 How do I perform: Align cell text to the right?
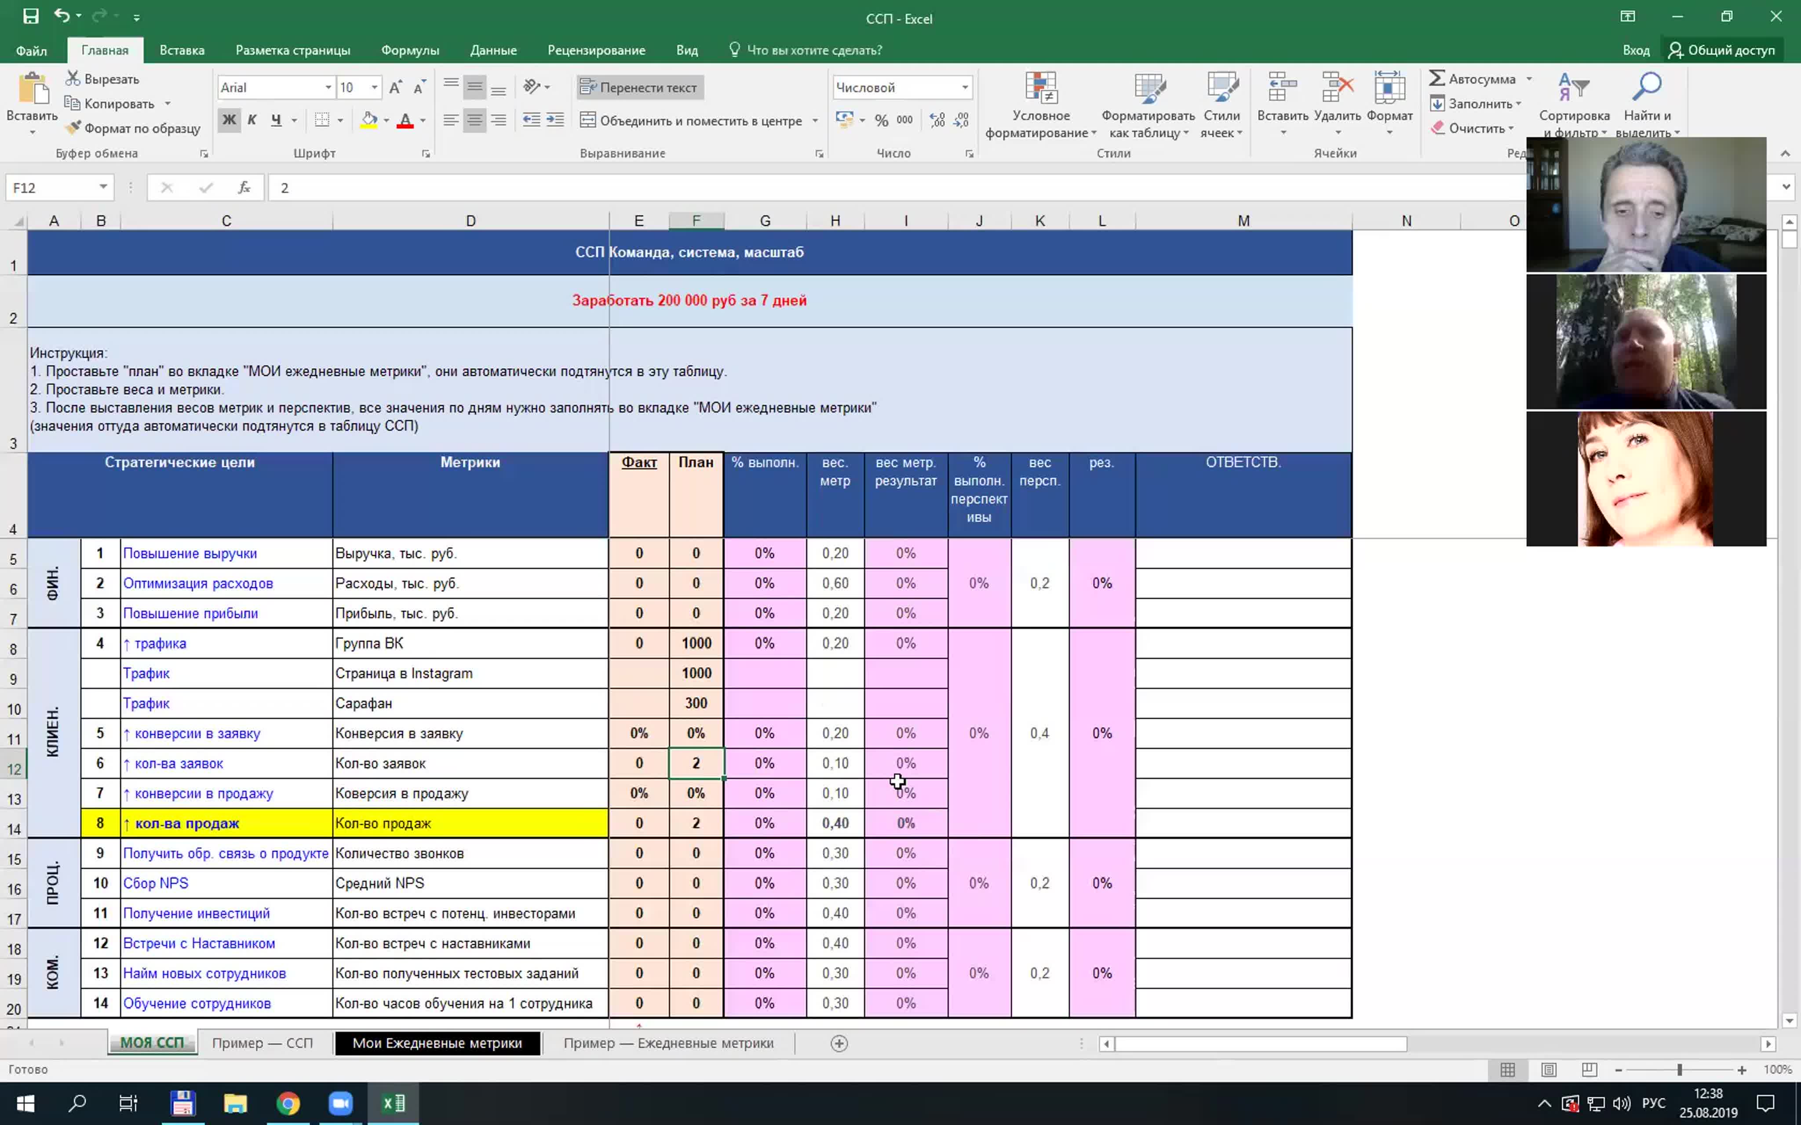tap(498, 120)
